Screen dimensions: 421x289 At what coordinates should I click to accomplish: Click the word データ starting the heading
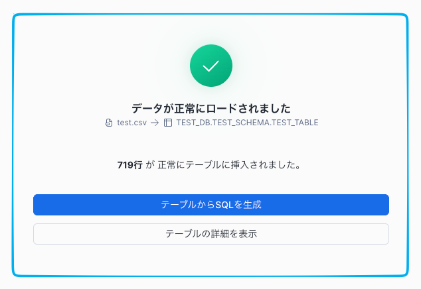[x=146, y=108]
